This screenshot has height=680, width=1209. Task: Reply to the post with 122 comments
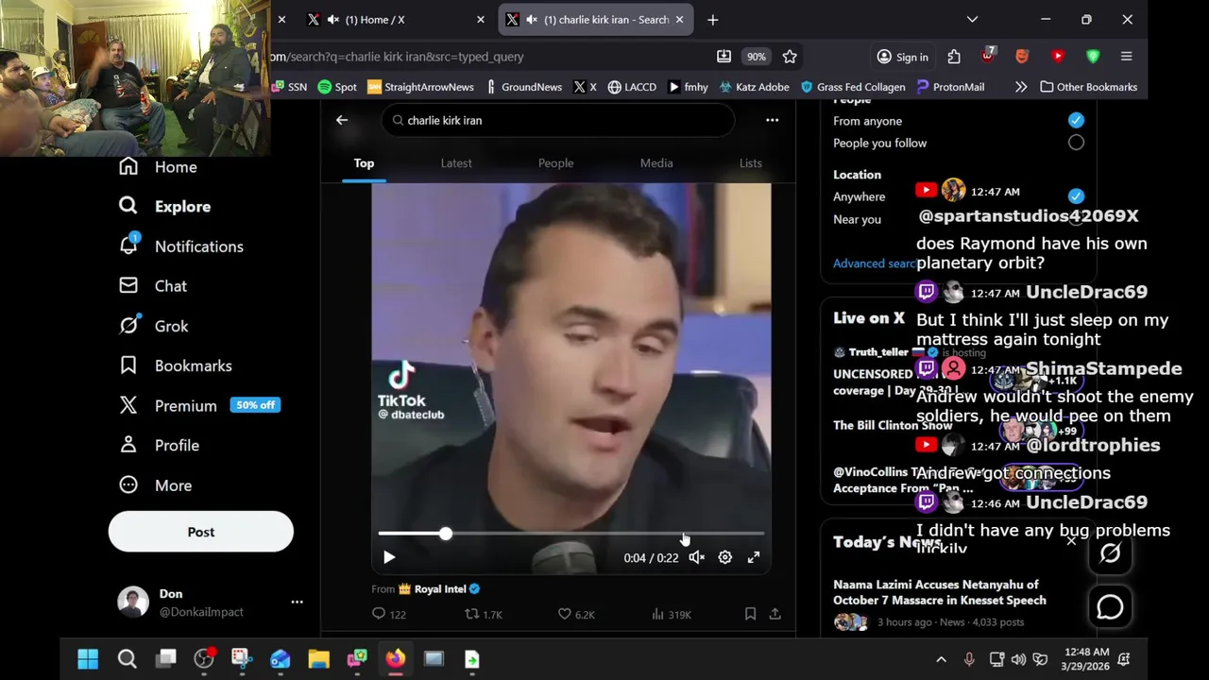pyautogui.click(x=388, y=614)
